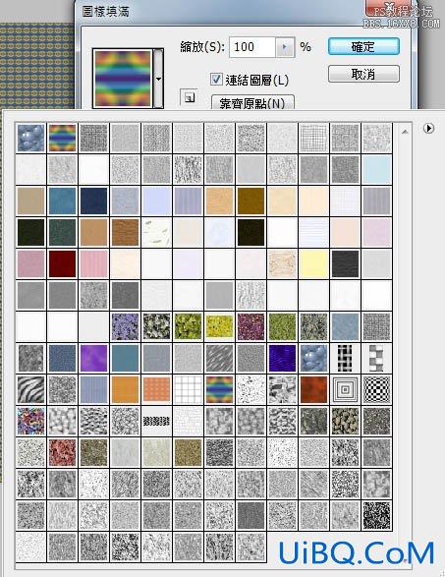The height and width of the screenshot is (577, 445).
Task: Click the 確定 OK button
Action: (x=363, y=47)
